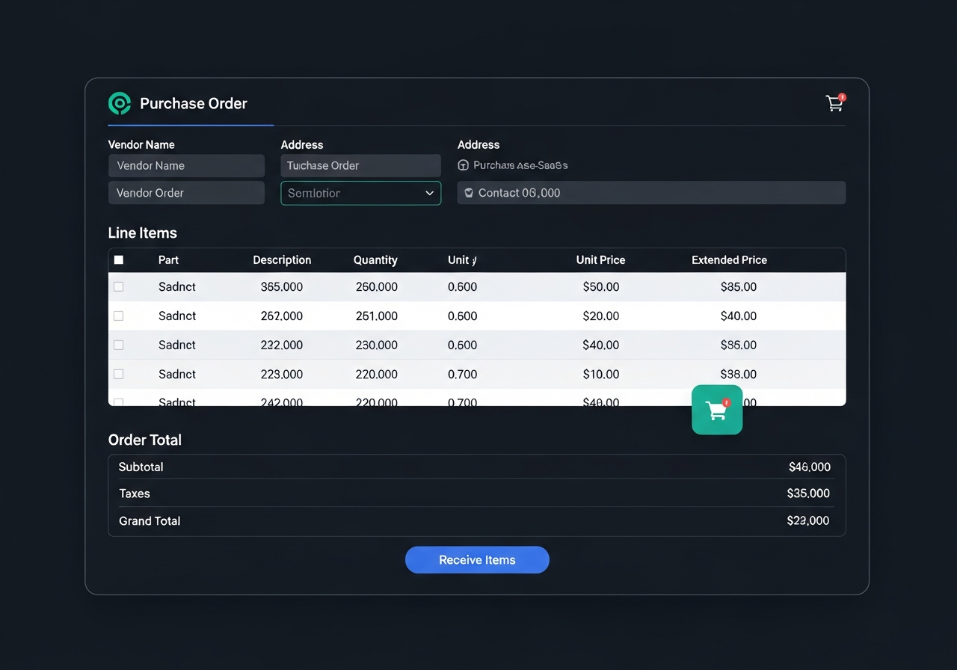Click the Vendor Order input field
957x670 pixels.
click(x=186, y=193)
